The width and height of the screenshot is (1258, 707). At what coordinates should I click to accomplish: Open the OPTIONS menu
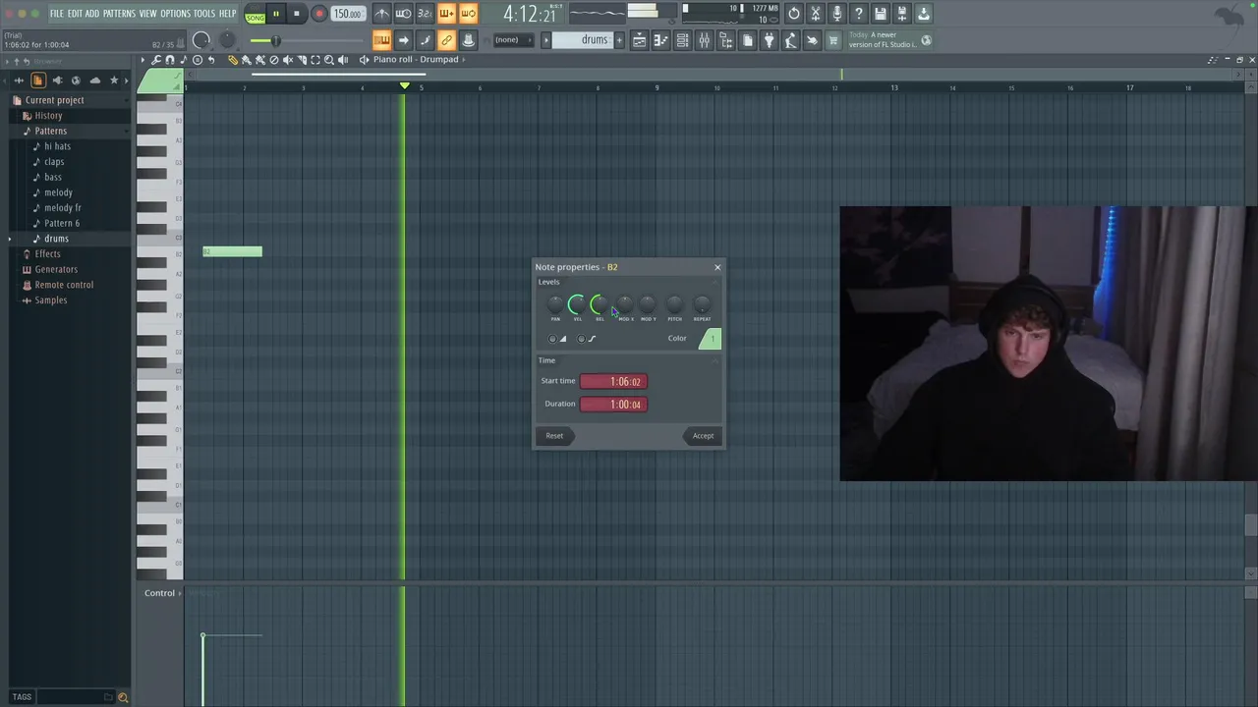175,14
